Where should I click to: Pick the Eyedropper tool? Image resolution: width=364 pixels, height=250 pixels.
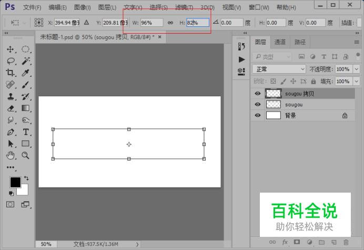pos(25,73)
